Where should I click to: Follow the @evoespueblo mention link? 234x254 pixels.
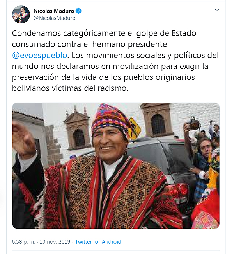(x=39, y=55)
